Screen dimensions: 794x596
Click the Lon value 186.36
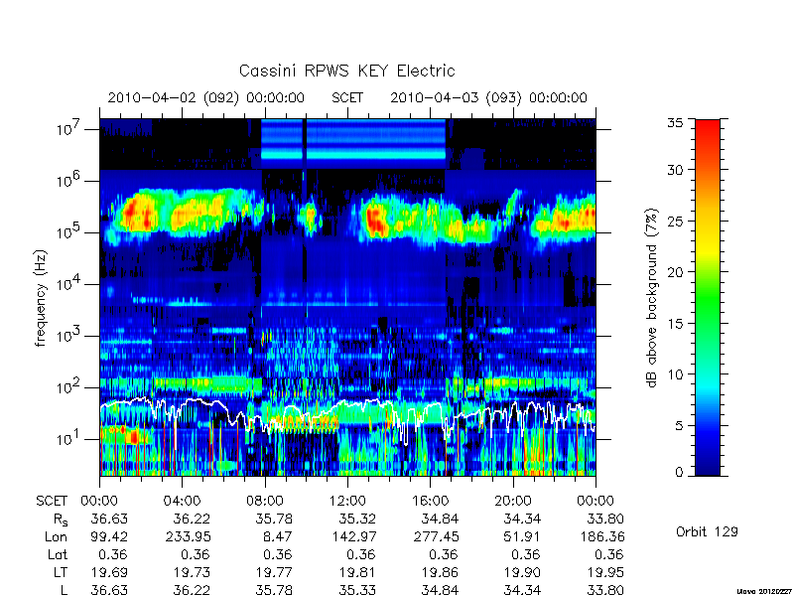tap(601, 536)
